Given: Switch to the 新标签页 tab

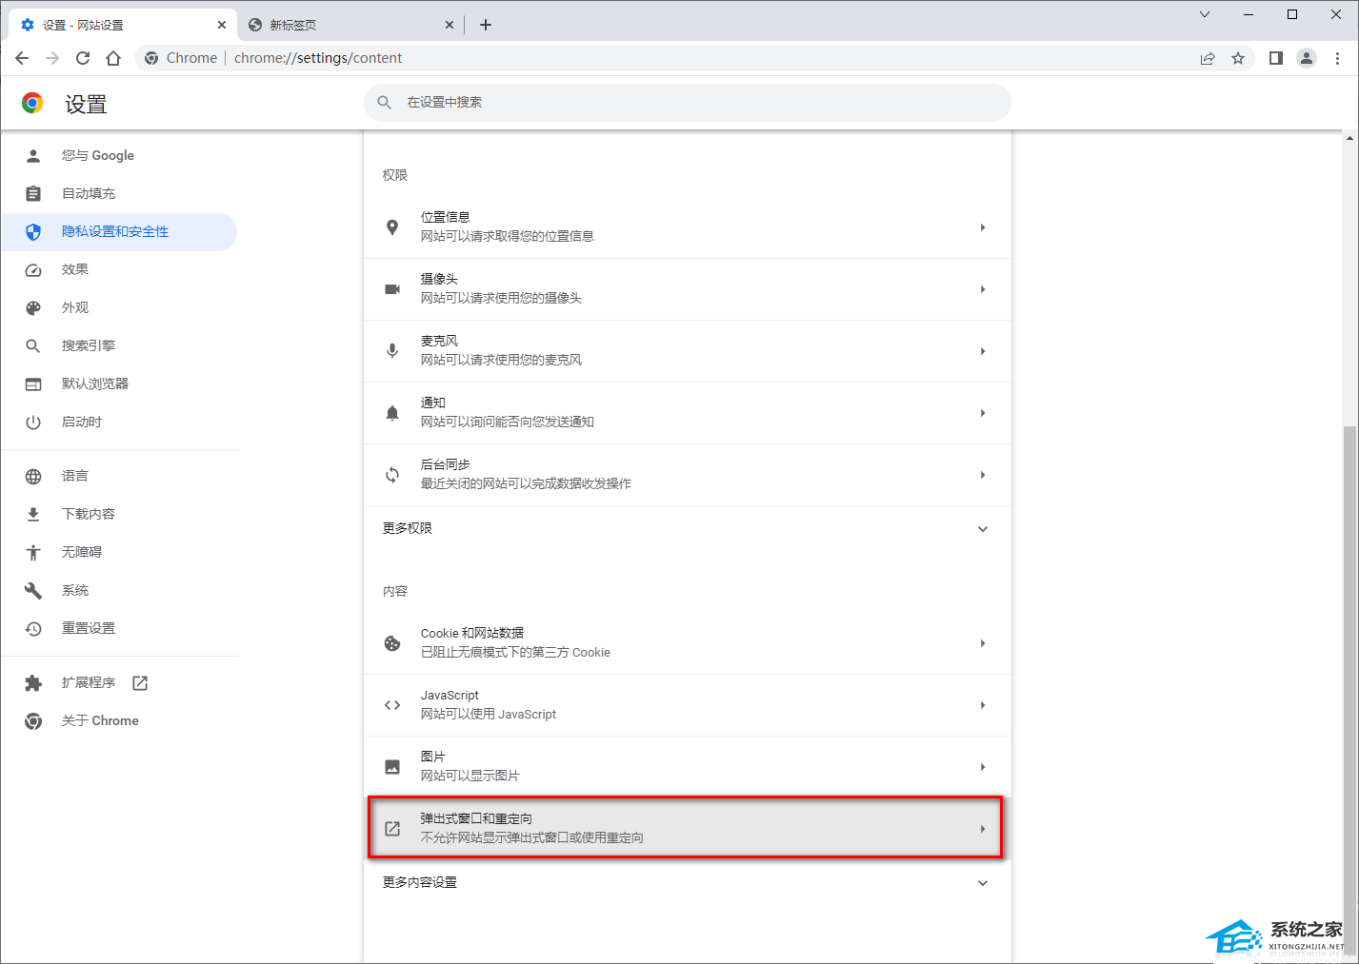Looking at the screenshot, I should (350, 25).
